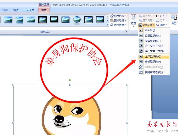Viewport: 178px width, 135px height.
Task: Click the top-right corner handle of the picture
Action: tap(127, 85)
